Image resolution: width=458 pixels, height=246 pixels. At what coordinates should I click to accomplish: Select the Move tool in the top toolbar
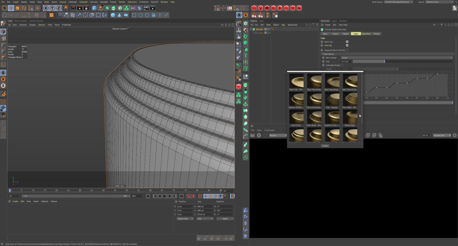click(11, 8)
